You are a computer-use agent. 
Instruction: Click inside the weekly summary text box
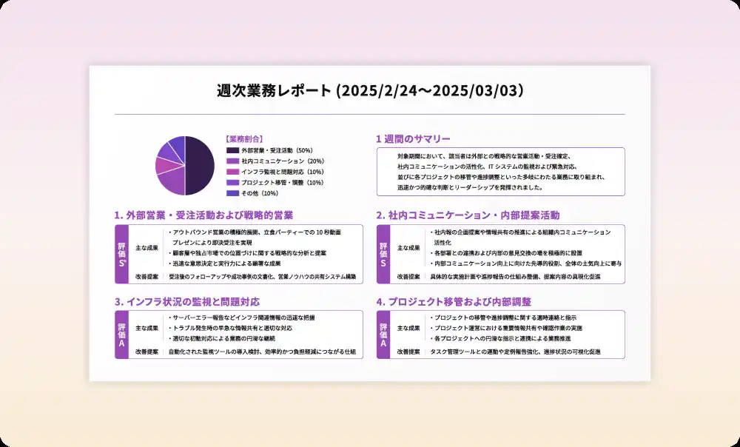[500, 172]
